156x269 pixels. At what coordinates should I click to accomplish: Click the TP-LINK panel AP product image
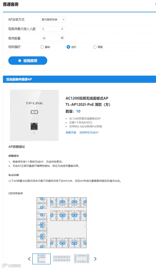tap(34, 115)
